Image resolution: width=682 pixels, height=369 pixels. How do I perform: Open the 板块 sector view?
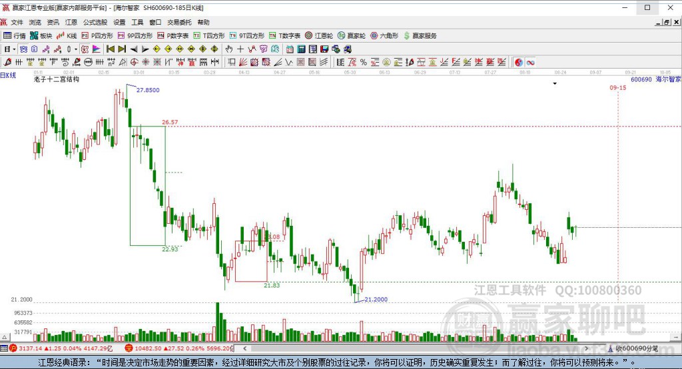[x=41, y=36]
